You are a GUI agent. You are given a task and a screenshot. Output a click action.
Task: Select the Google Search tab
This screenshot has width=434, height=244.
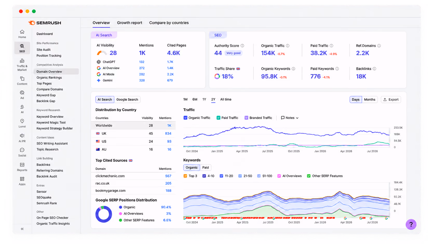pos(127,100)
